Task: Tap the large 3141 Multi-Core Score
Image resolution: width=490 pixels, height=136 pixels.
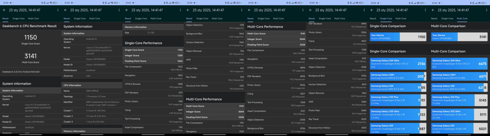Action: coord(31,56)
